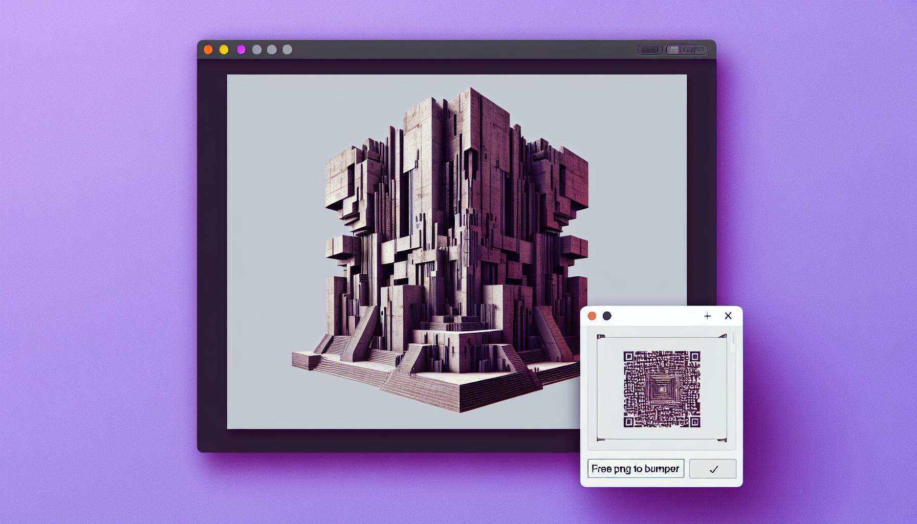The width and height of the screenshot is (917, 524).
Task: Click the orange dot in the main window title bar
Action: (x=208, y=50)
